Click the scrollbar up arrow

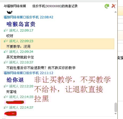116,12
